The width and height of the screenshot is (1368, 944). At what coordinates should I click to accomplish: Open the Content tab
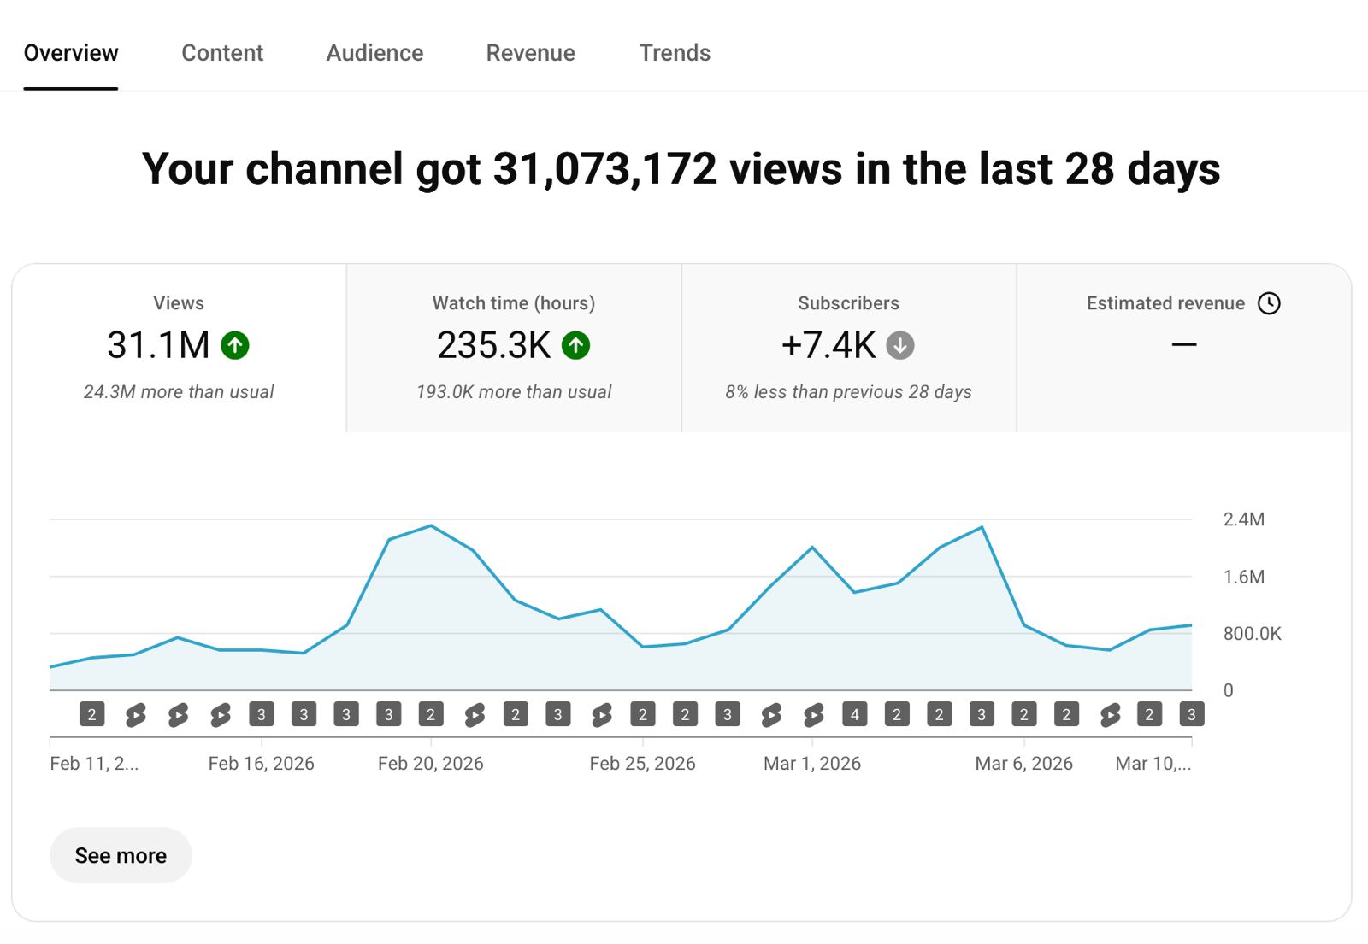click(222, 53)
